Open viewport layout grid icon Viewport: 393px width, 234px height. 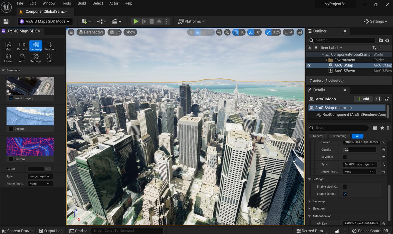(300, 32)
